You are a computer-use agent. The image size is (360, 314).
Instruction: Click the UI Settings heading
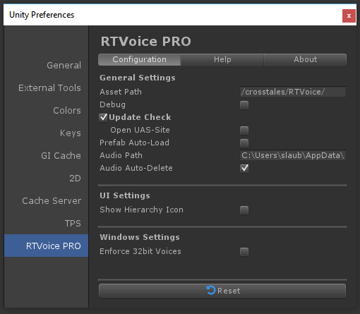coord(125,195)
